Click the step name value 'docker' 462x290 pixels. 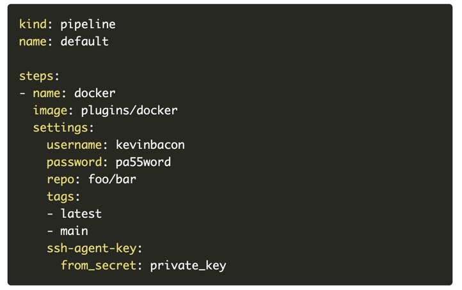click(95, 93)
